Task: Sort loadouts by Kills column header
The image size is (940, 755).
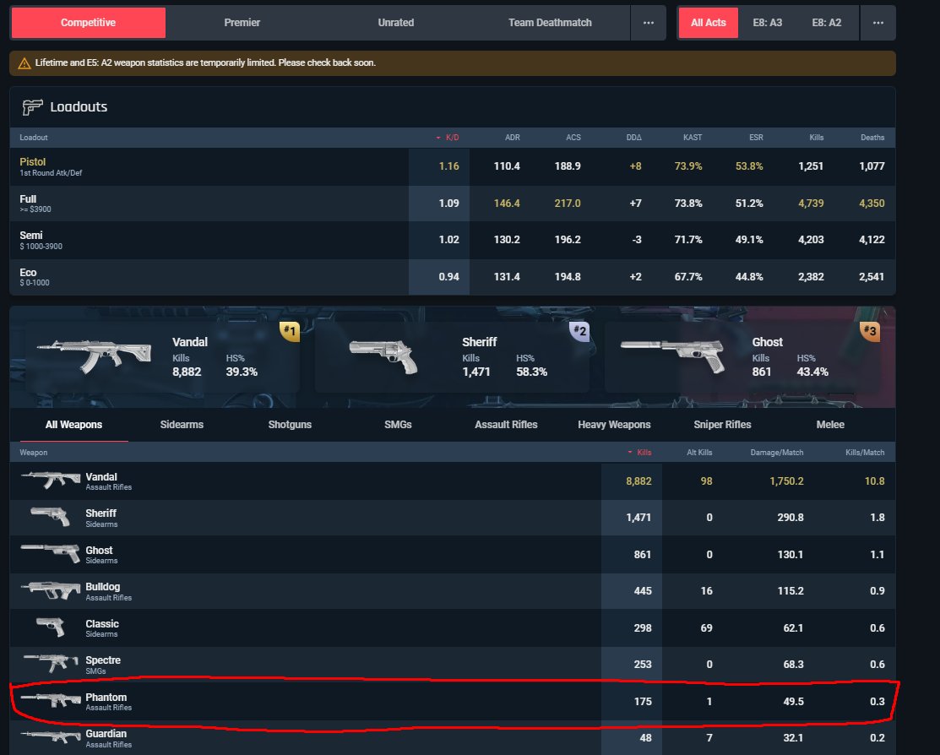Action: (x=817, y=138)
